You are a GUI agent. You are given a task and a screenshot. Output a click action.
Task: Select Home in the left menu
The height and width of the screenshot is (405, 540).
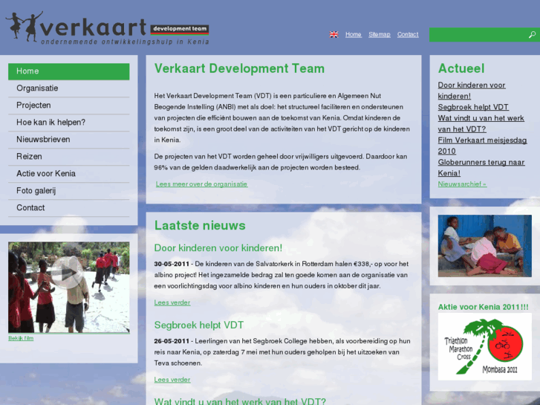[69, 71]
